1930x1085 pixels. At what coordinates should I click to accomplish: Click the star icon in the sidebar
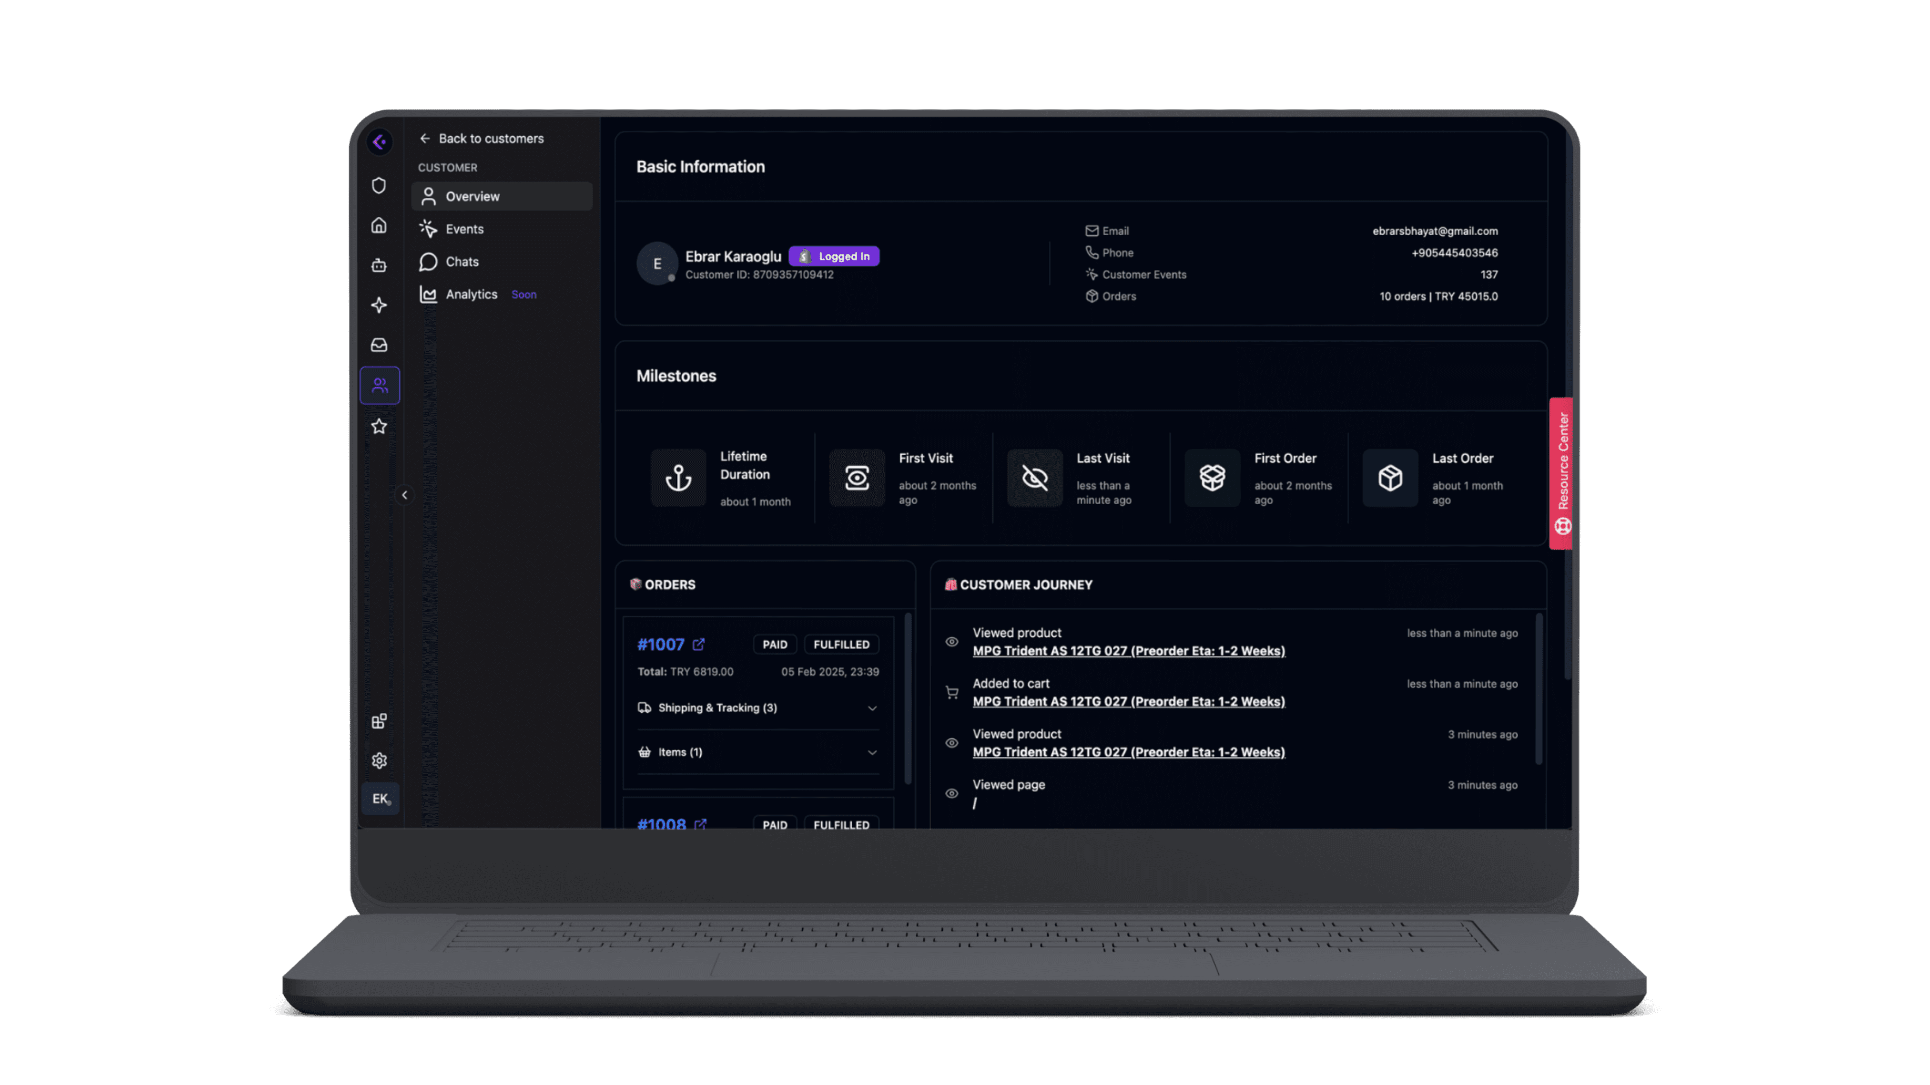tap(379, 426)
